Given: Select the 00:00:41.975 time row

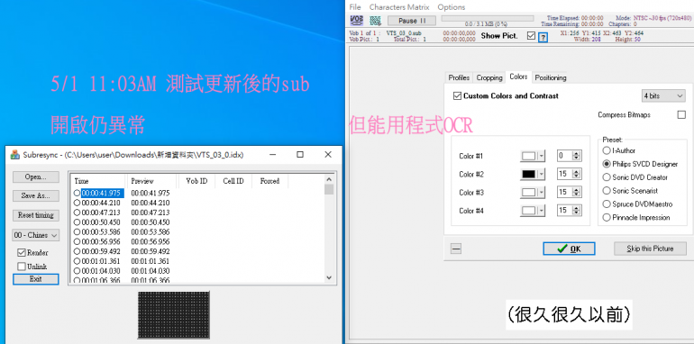Looking at the screenshot, I should pyautogui.click(x=99, y=194).
